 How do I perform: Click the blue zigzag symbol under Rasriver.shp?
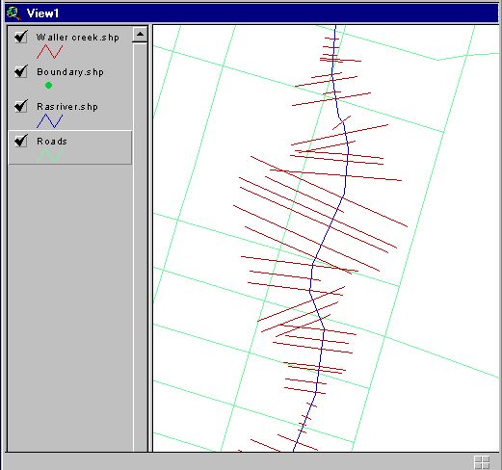pos(49,120)
